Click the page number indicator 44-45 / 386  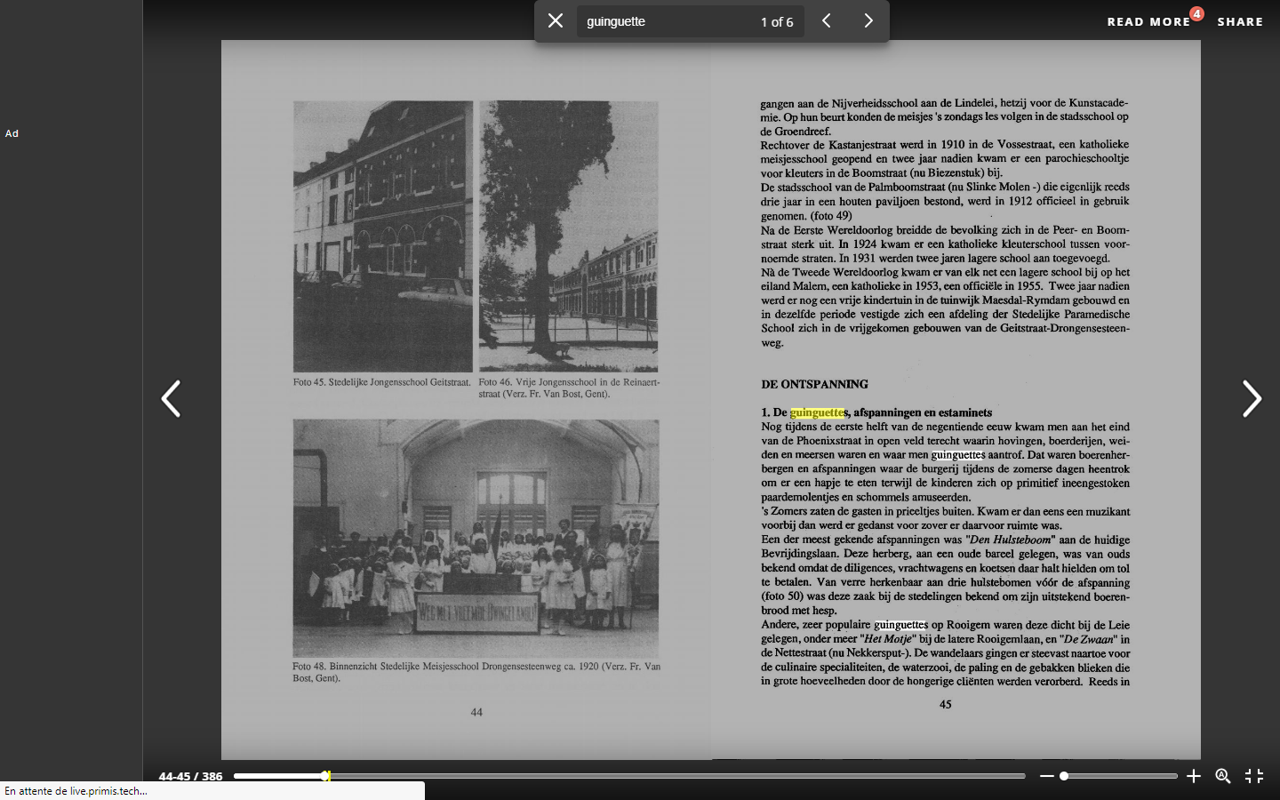click(190, 776)
